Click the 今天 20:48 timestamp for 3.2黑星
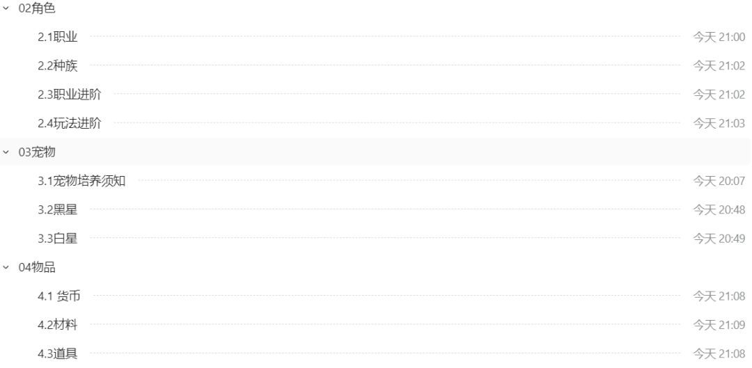The height and width of the screenshot is (368, 752). click(719, 210)
